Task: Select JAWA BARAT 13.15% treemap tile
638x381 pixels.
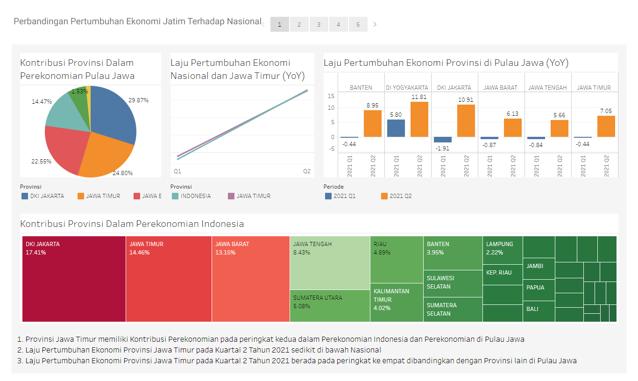Action: click(251, 279)
